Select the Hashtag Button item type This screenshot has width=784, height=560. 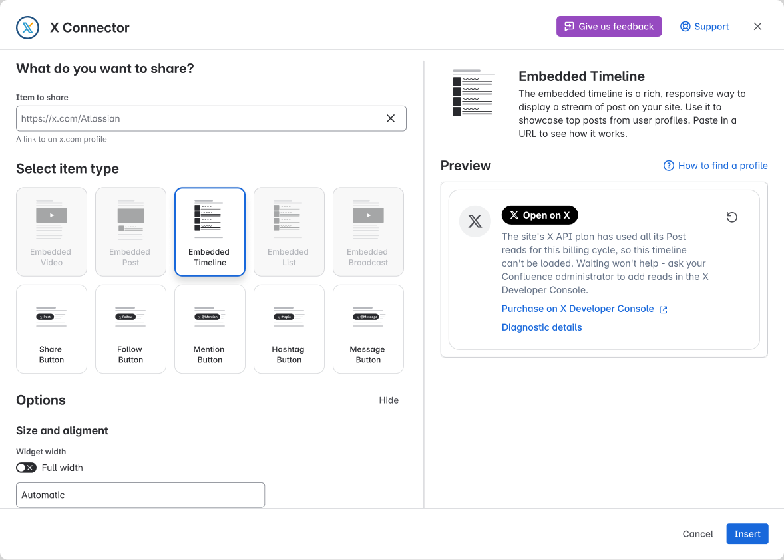[289, 329]
